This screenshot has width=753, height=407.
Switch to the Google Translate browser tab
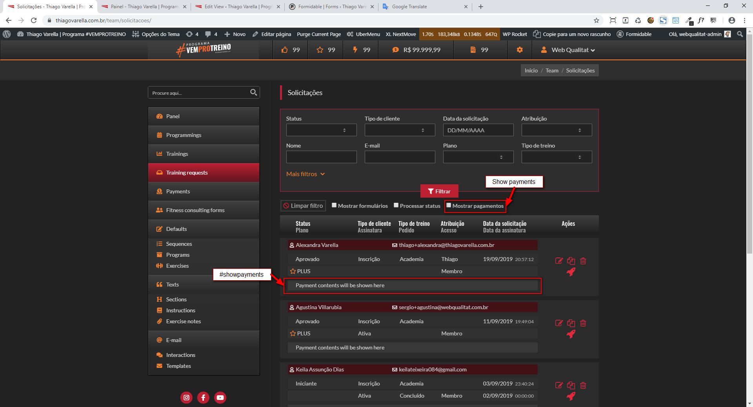click(x=409, y=7)
